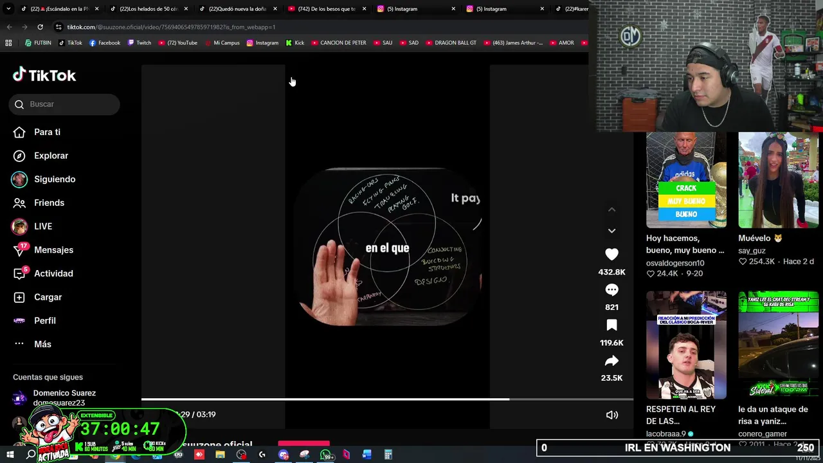Viewport: 823px width, 463px height.
Task: Click the site info icon in address bar
Action: pyautogui.click(x=59, y=27)
